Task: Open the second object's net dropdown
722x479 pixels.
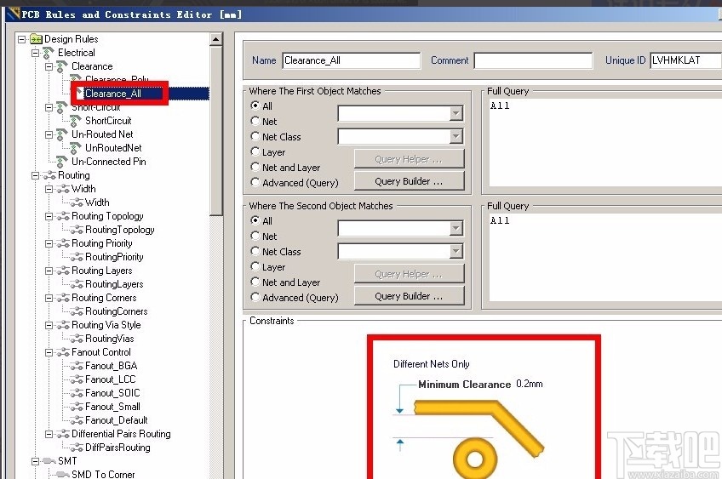Action: click(x=456, y=228)
